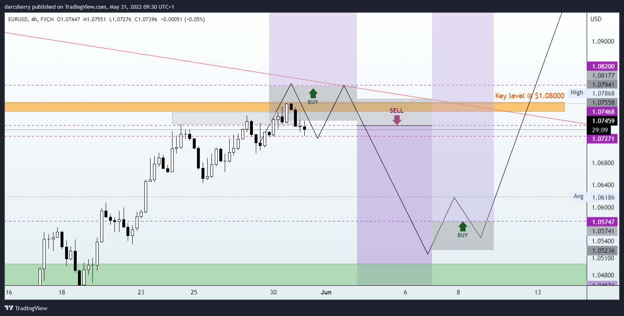Click the date label 13 on time axis
The width and height of the screenshot is (624, 316).
pos(537,292)
